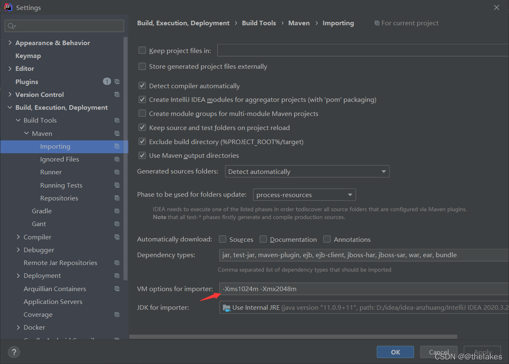Screen dimensions: 509x364
Task: Click the Cancel button
Action: [x=439, y=352]
